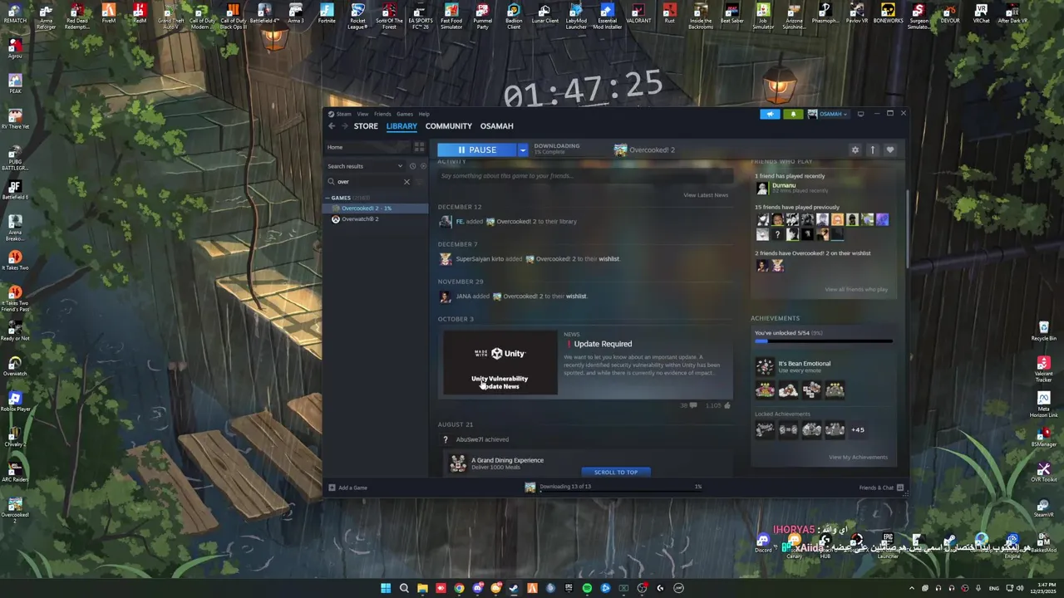The height and width of the screenshot is (598, 1064).
Task: Click Update Required news headline
Action: pos(603,344)
